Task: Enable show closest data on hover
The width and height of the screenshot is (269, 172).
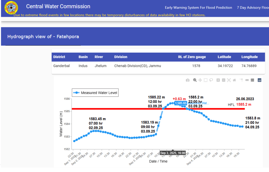Action: [247, 80]
